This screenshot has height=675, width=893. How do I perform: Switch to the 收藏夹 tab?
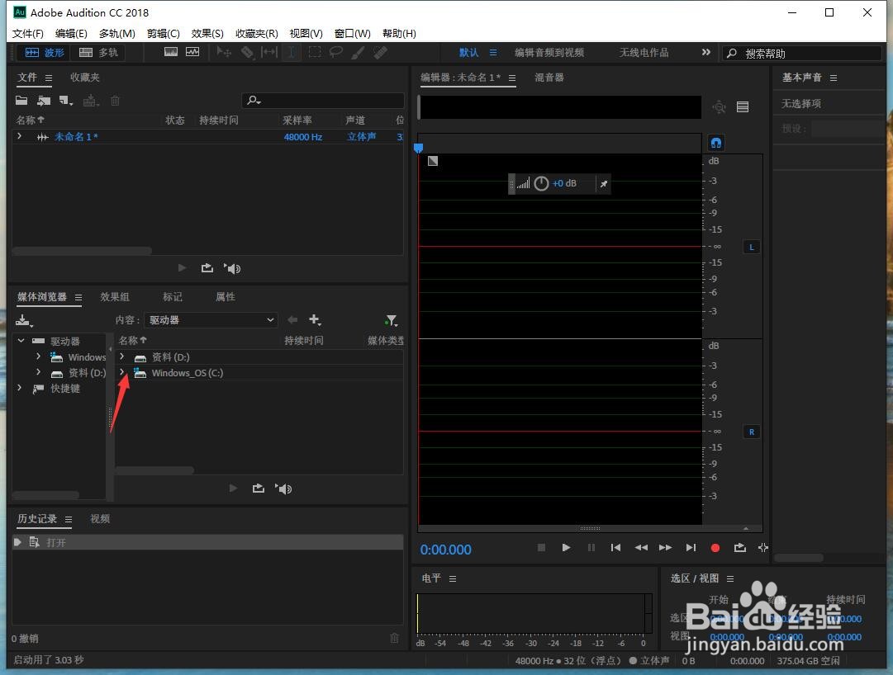[85, 78]
